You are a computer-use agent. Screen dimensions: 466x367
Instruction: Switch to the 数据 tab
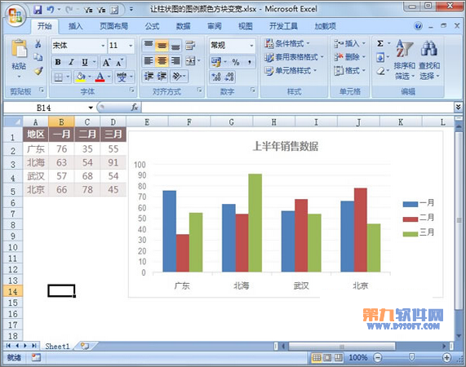[183, 26]
